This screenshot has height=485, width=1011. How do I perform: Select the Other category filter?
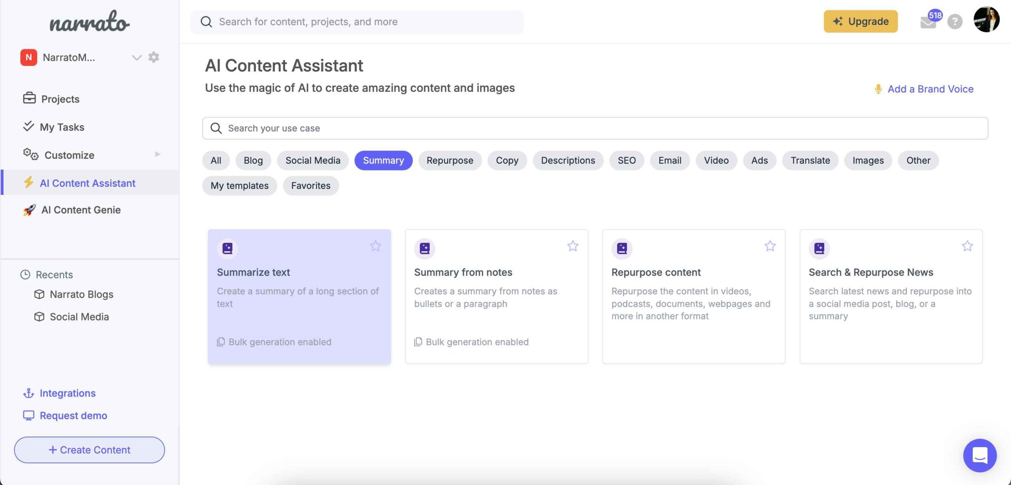(918, 160)
